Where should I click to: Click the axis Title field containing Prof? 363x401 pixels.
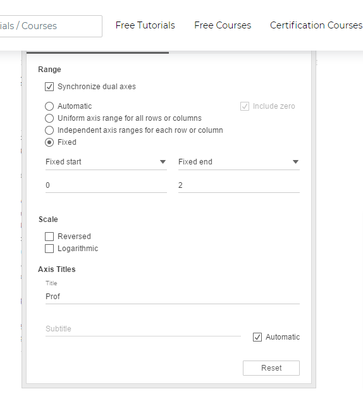click(173, 297)
